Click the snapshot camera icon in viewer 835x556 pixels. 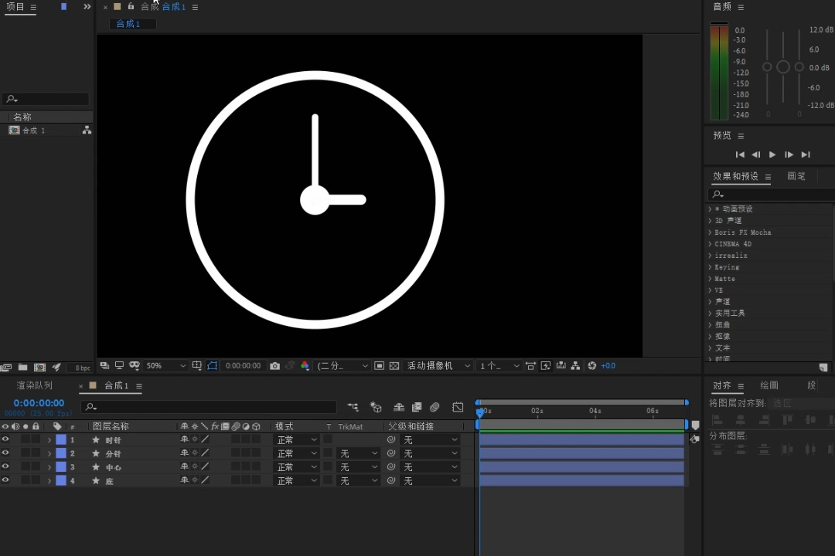pyautogui.click(x=274, y=366)
